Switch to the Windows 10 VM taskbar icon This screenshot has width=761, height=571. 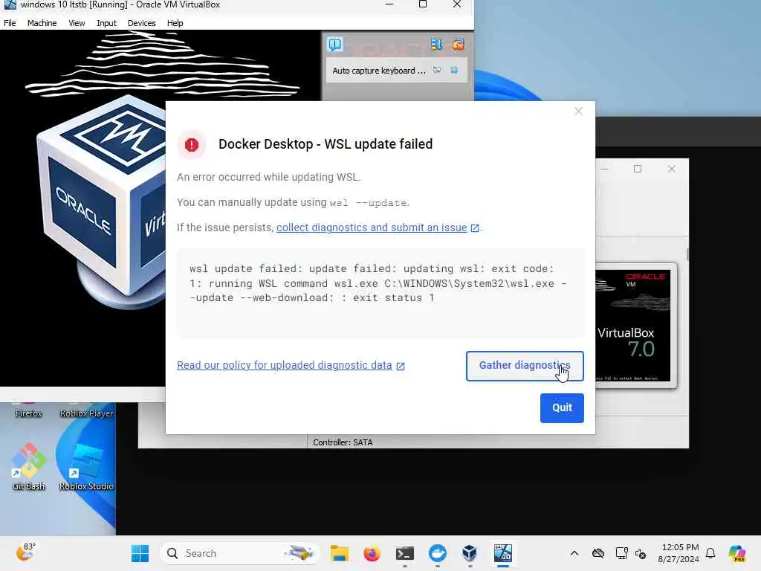(x=503, y=553)
